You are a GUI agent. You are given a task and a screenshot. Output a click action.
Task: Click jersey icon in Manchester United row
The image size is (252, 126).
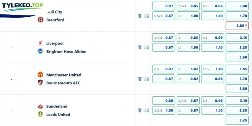(140, 79)
